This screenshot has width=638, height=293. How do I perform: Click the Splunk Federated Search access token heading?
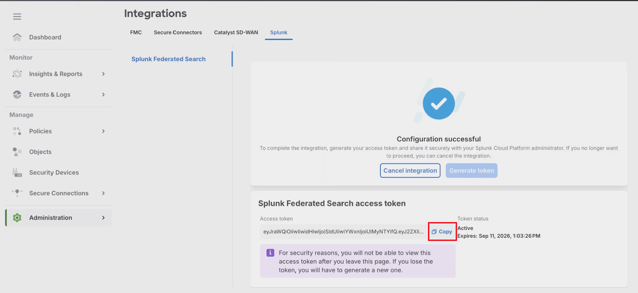(332, 203)
